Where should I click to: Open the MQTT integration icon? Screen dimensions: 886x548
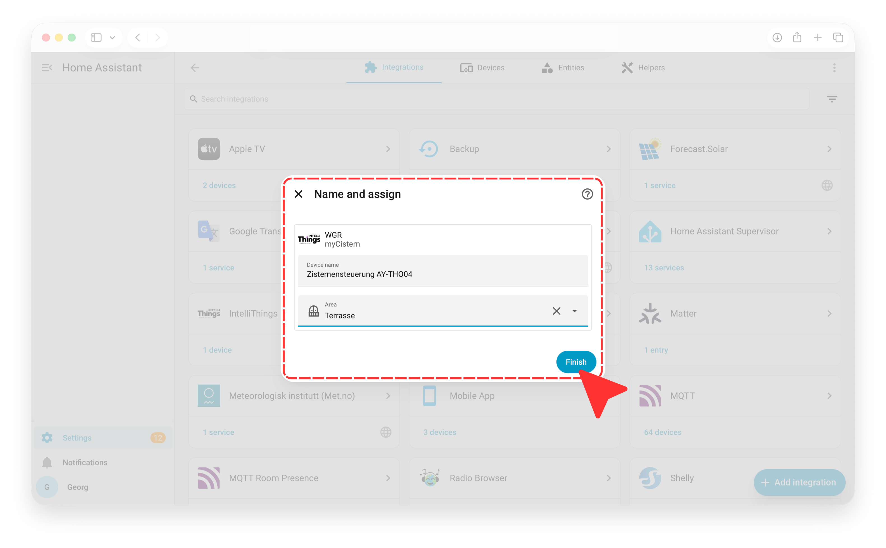pyautogui.click(x=650, y=396)
